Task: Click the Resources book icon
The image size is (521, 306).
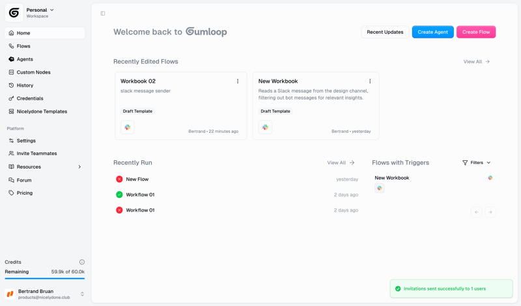Action: (x=11, y=167)
